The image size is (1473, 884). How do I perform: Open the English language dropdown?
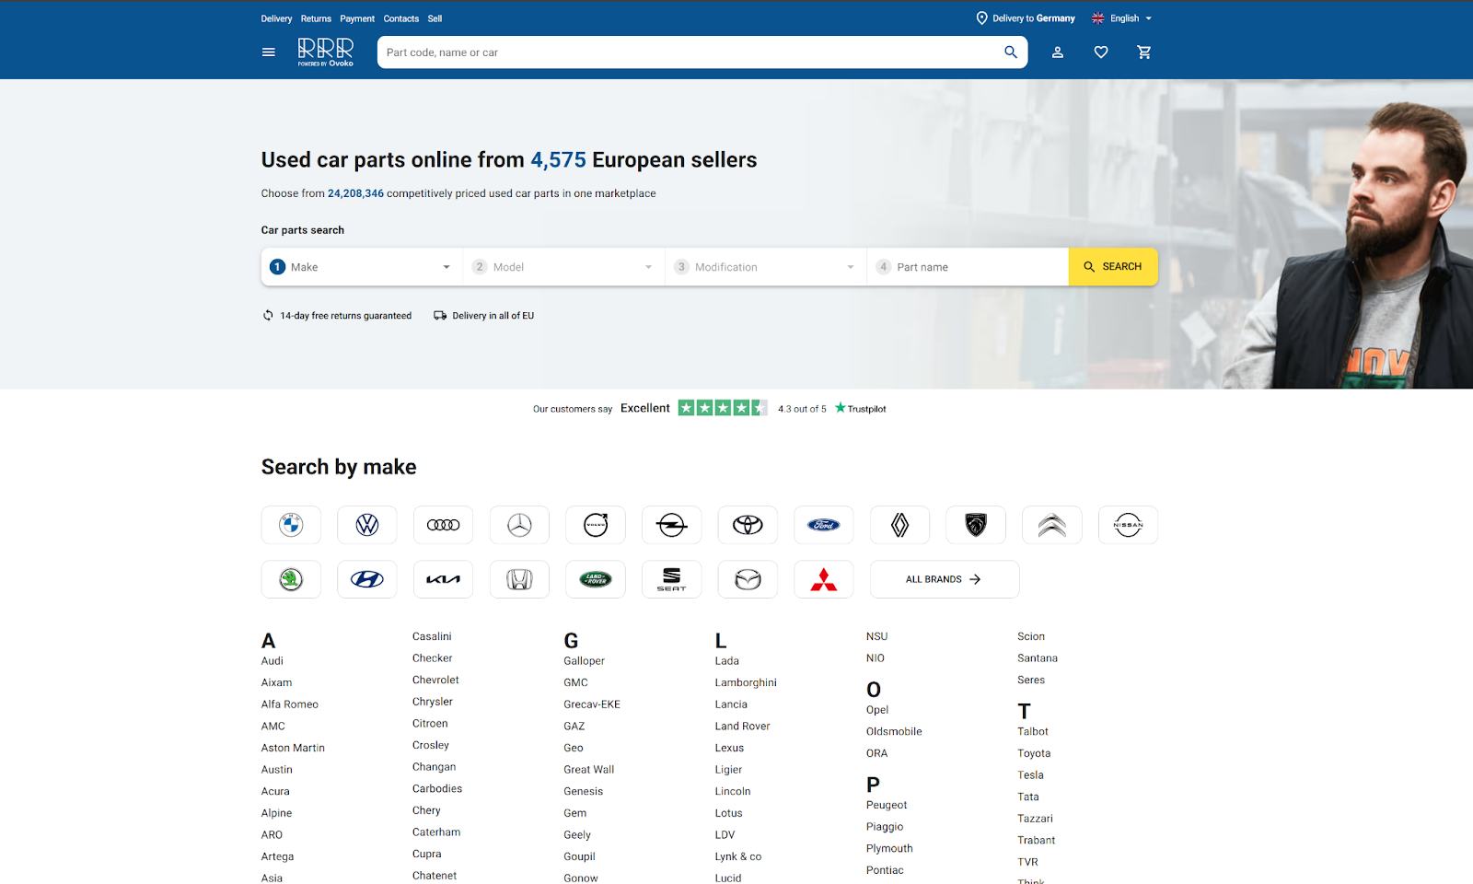pyautogui.click(x=1121, y=18)
